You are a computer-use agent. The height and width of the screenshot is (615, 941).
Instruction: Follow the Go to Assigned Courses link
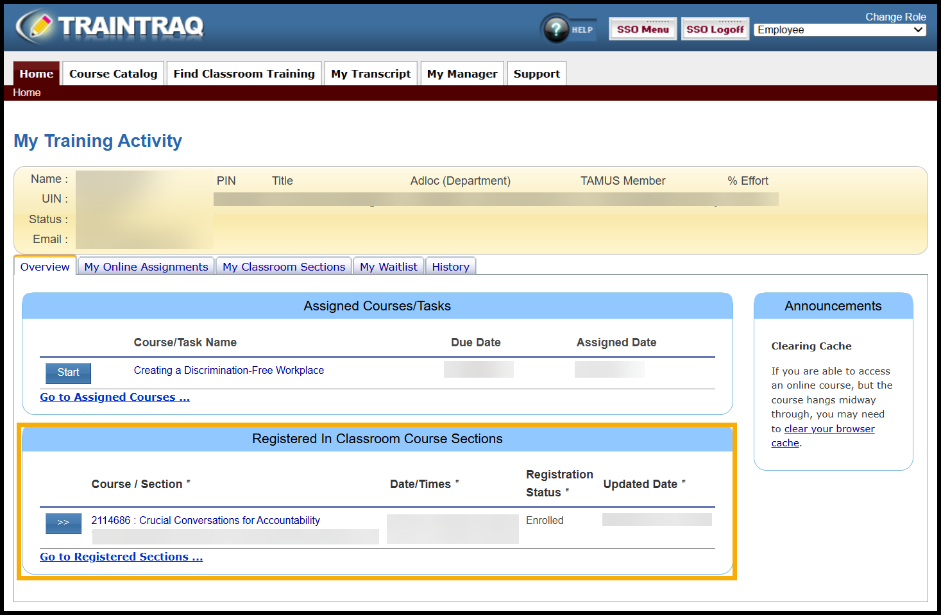pos(114,397)
